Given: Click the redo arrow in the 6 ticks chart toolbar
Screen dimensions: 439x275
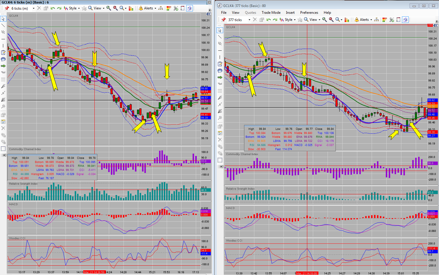Looking at the screenshot, I should [59, 8].
